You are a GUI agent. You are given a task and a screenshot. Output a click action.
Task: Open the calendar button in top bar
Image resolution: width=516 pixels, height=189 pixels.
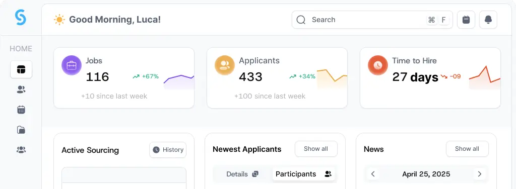466,20
